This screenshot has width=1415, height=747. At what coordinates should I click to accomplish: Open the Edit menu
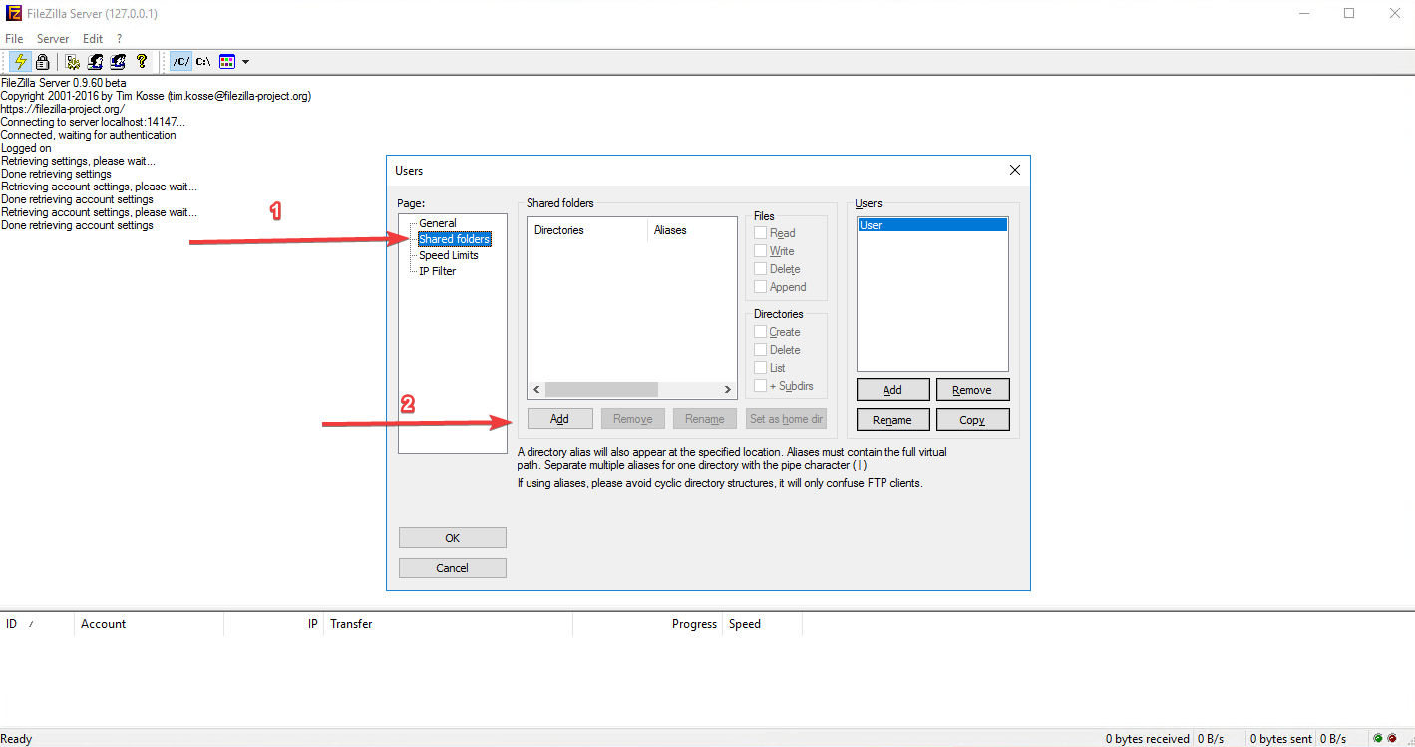pos(93,39)
